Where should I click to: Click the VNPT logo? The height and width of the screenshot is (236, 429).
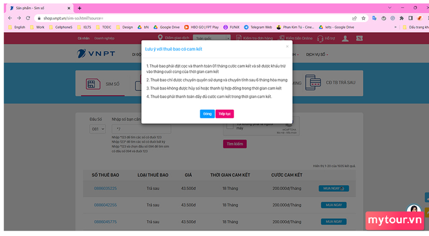click(96, 53)
